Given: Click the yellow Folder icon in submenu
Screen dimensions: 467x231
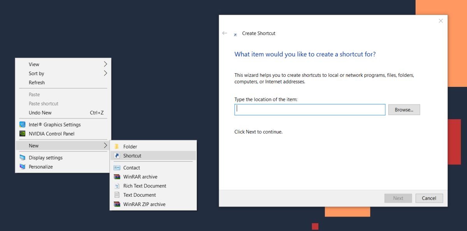Looking at the screenshot, I should pos(117,146).
